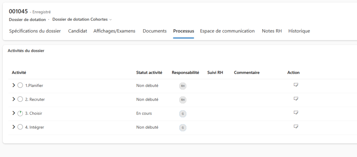
Task: Open the note icon for 3. Choisir
Action: point(296,113)
